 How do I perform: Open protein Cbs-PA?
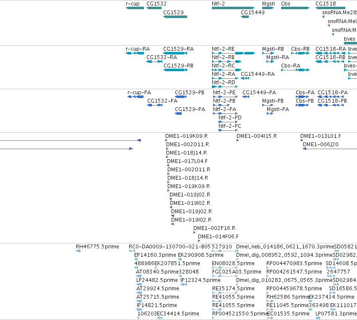pos(305,93)
